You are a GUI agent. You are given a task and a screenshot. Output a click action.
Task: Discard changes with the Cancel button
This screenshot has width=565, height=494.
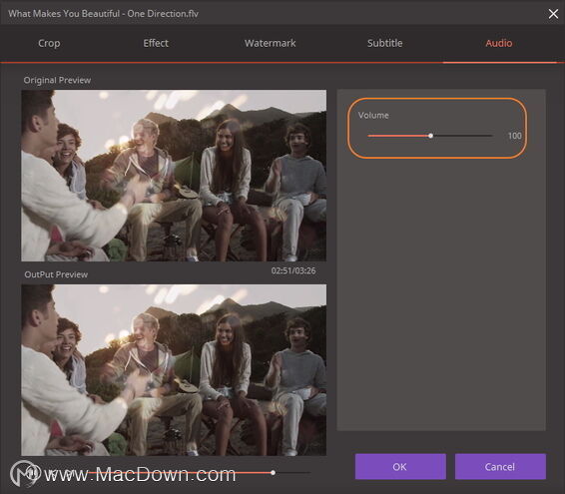tap(500, 467)
